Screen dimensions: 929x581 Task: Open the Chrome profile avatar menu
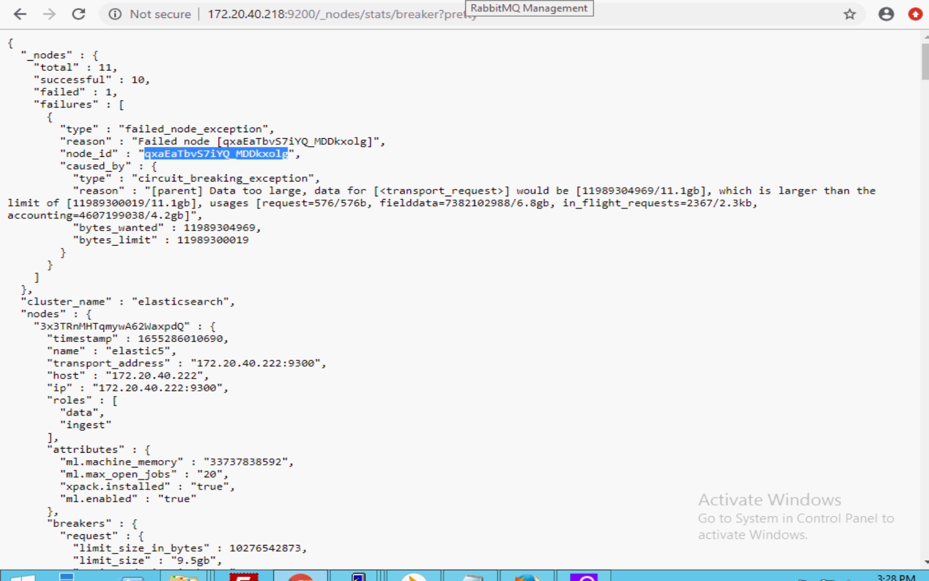886,14
